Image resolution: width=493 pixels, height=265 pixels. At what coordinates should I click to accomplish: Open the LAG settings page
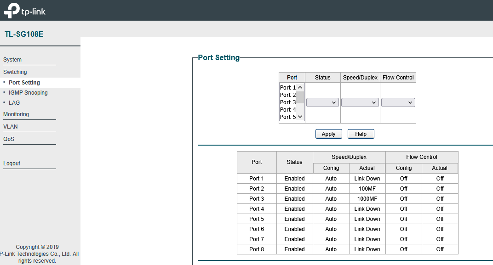pyautogui.click(x=14, y=103)
